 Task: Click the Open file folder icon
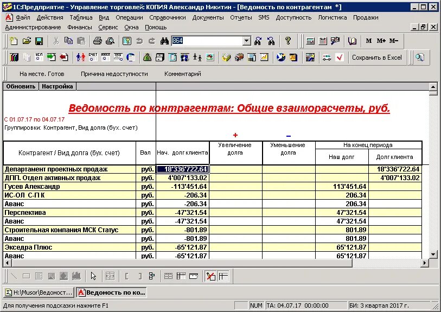(27, 41)
